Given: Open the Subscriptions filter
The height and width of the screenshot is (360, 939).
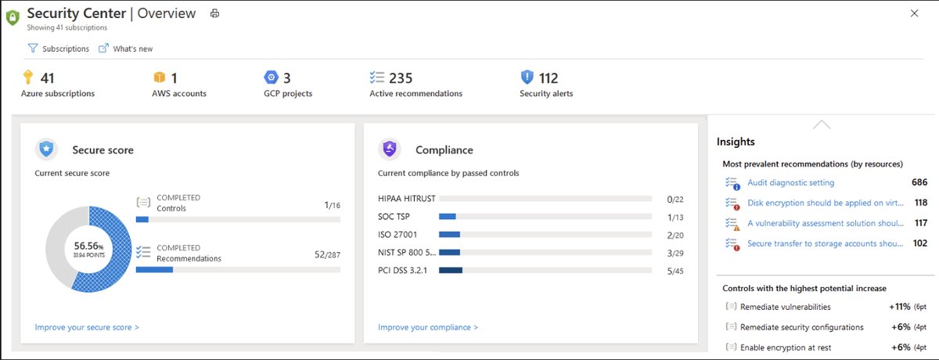Looking at the screenshot, I should pyautogui.click(x=59, y=49).
